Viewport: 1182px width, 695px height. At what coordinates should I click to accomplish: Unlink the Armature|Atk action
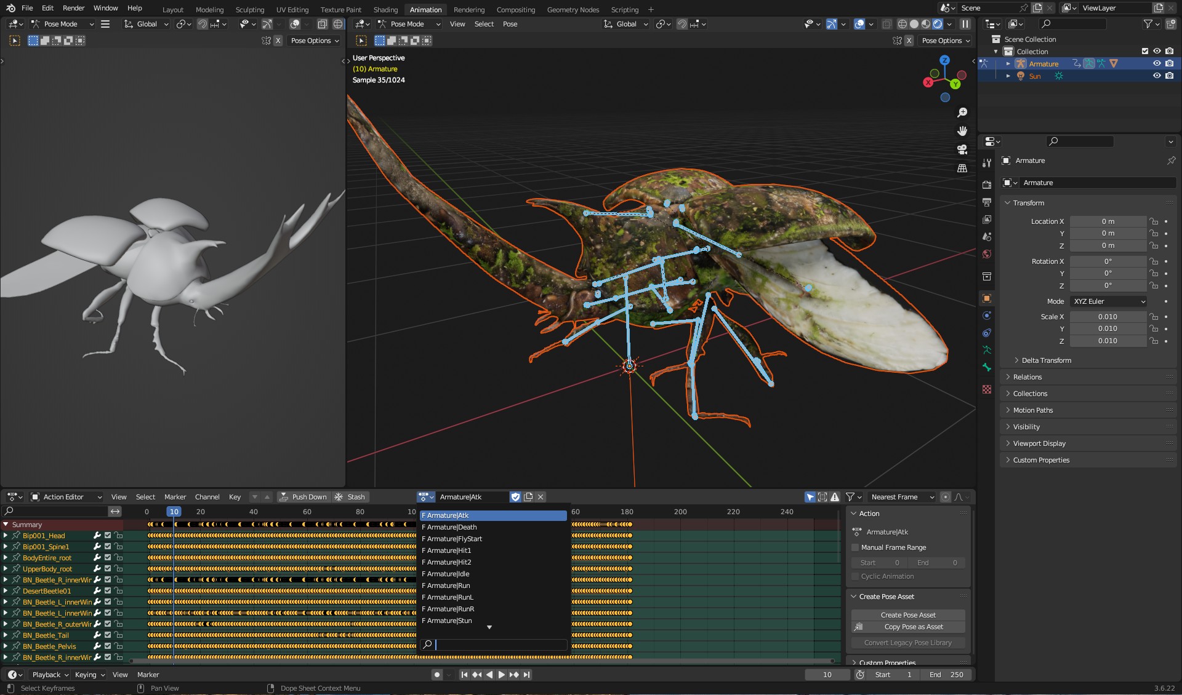coord(541,497)
